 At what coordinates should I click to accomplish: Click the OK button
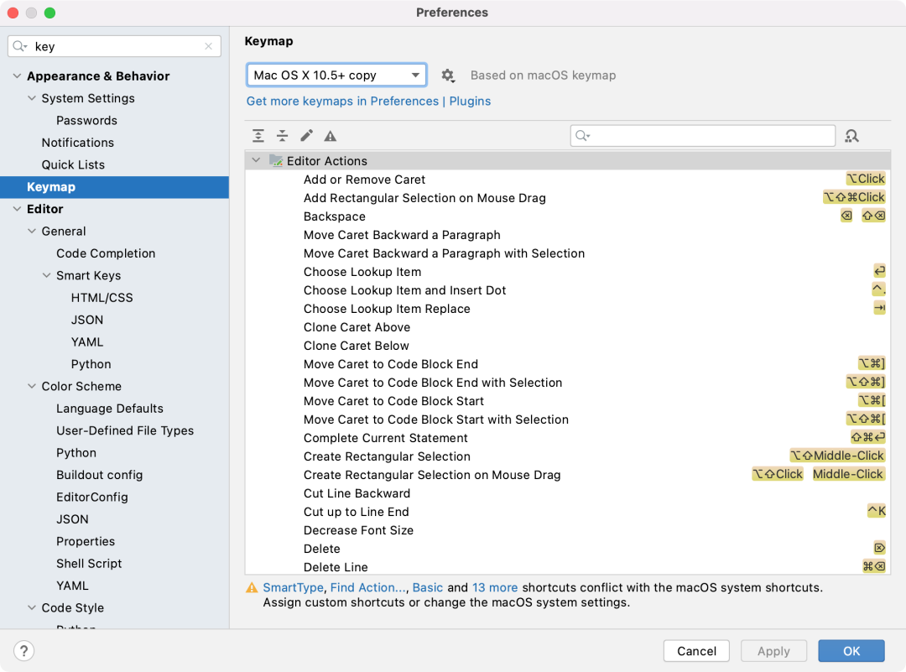pos(851,651)
